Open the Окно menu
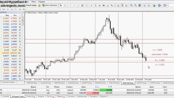 pyautogui.click(x=33, y=2)
